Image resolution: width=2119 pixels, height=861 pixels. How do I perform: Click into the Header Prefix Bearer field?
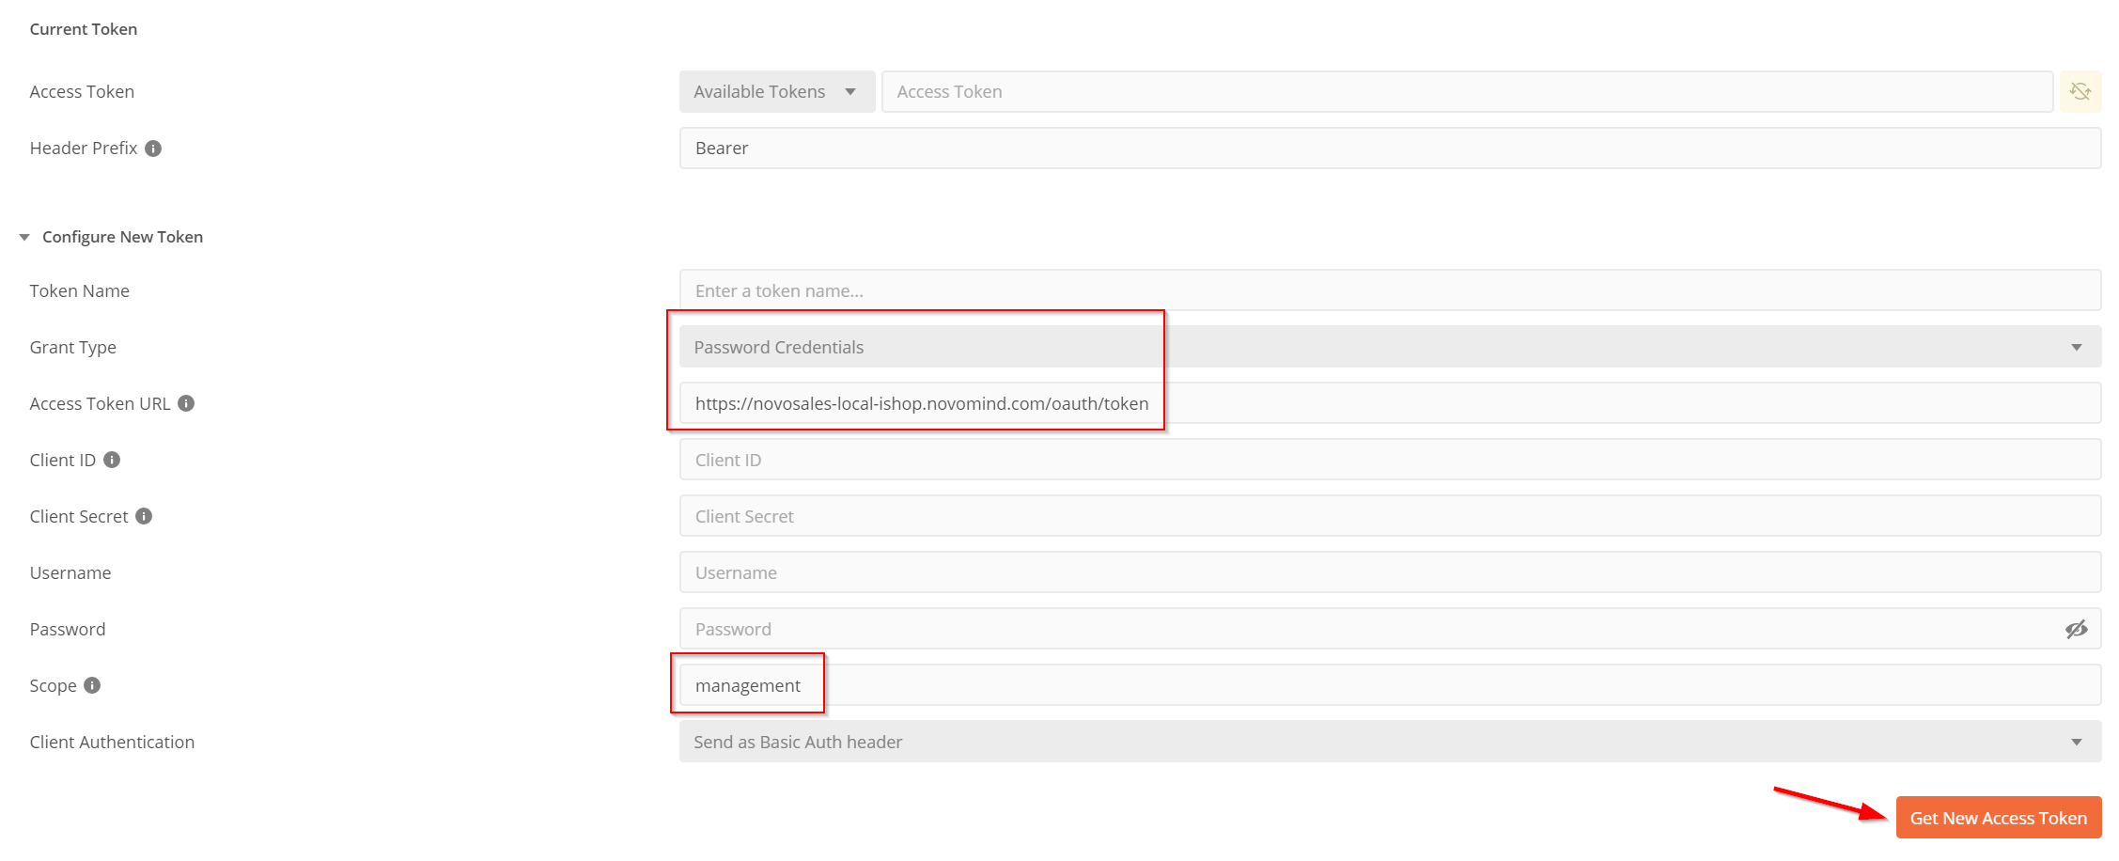coord(1389,149)
